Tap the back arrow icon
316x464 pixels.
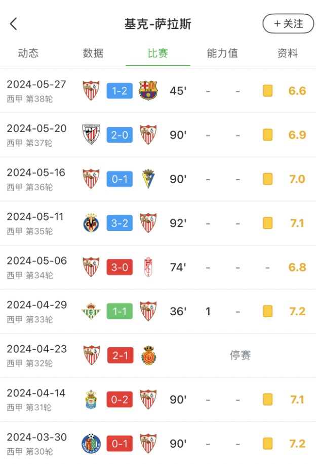14,23
